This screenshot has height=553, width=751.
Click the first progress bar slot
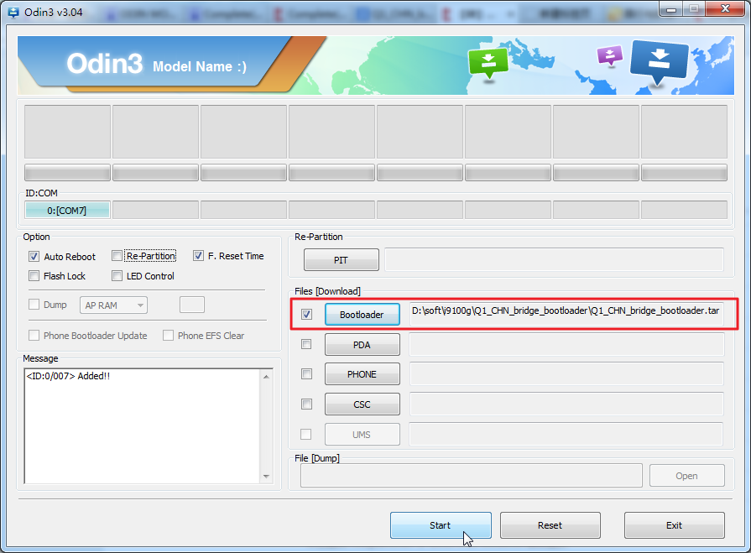(x=67, y=173)
